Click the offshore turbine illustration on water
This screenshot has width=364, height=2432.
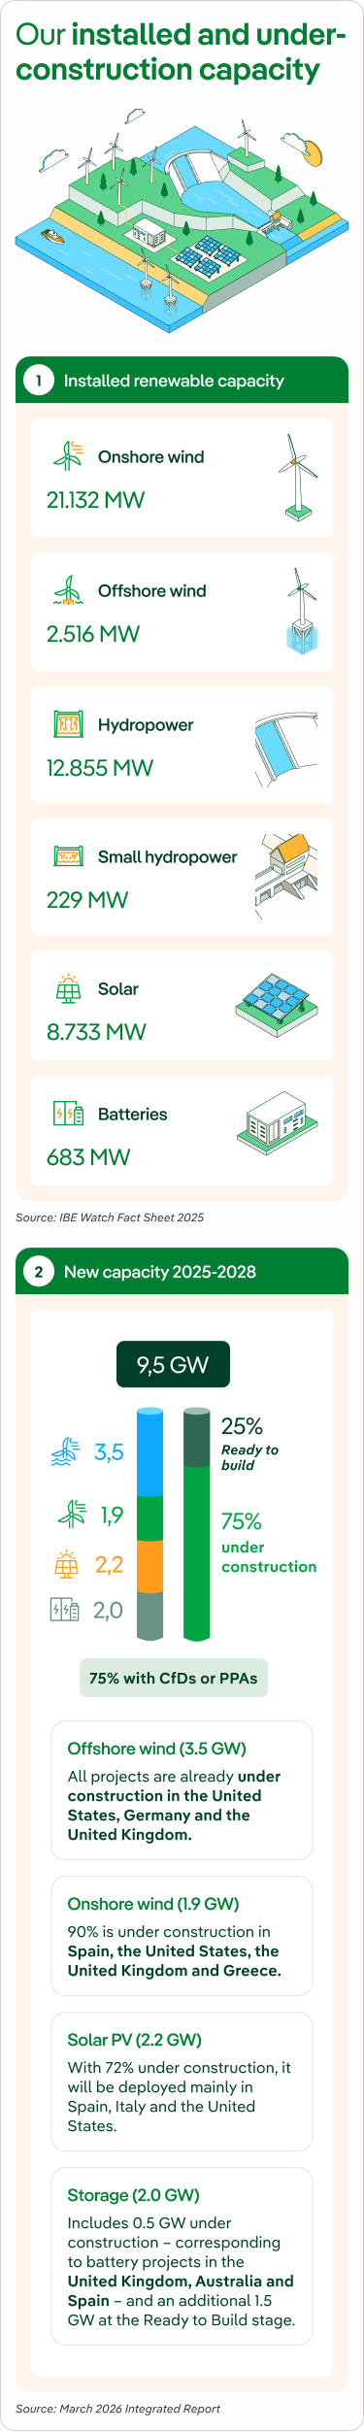pyautogui.click(x=302, y=612)
